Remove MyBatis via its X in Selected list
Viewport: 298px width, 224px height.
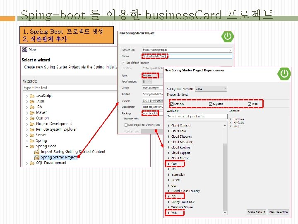231,123
